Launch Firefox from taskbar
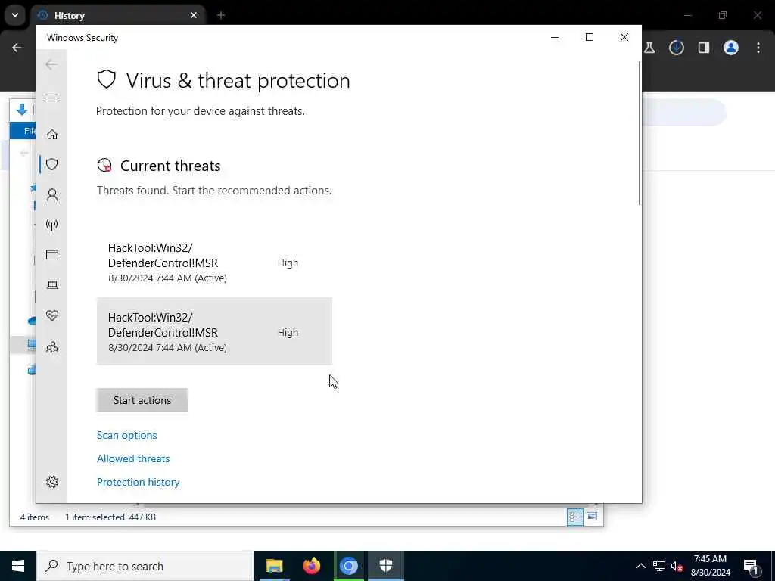The width and height of the screenshot is (775, 581). pos(311,566)
